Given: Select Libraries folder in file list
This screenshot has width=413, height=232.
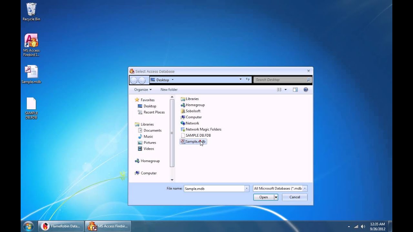Looking at the screenshot, I should pyautogui.click(x=190, y=99).
